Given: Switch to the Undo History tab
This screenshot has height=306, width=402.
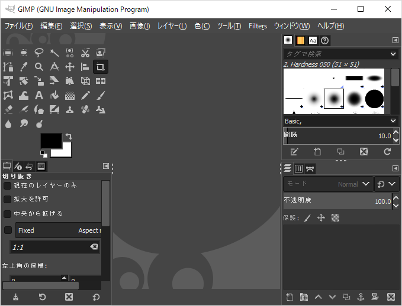Looking at the screenshot, I should pos(29,167).
